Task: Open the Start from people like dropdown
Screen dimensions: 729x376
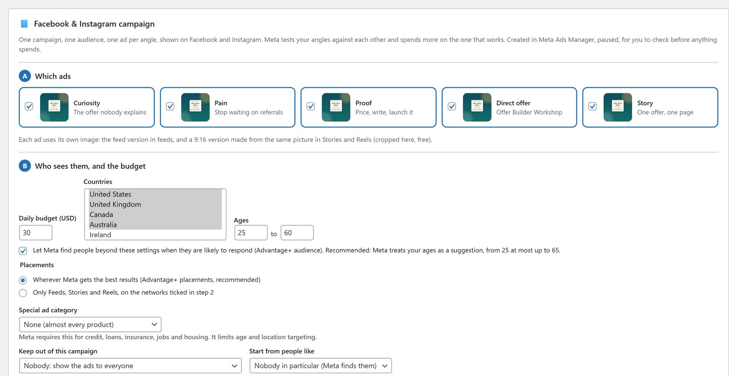Action: click(x=321, y=366)
